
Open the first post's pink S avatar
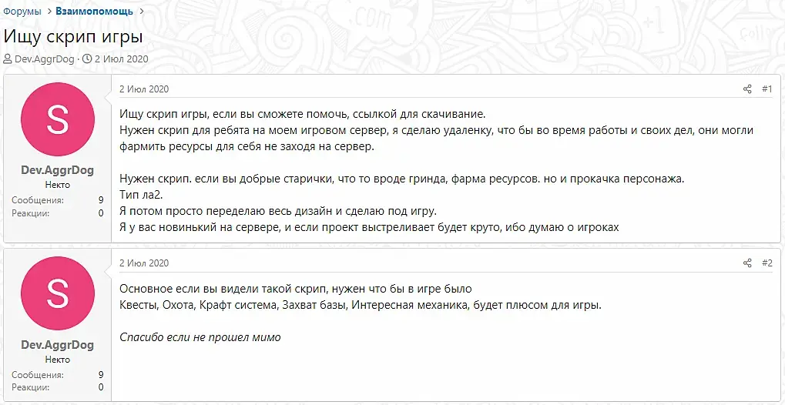coord(58,119)
